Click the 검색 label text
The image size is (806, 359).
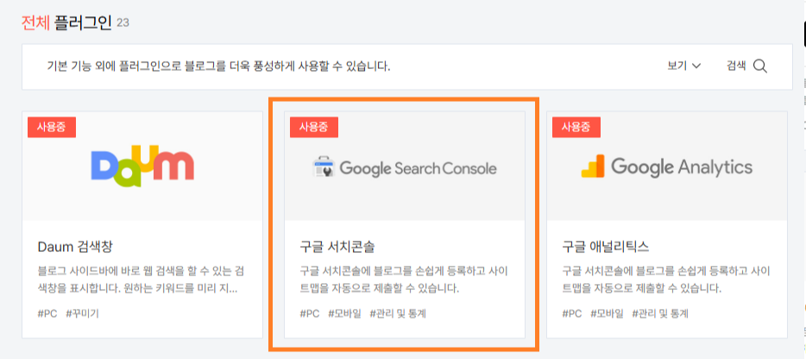tap(736, 66)
